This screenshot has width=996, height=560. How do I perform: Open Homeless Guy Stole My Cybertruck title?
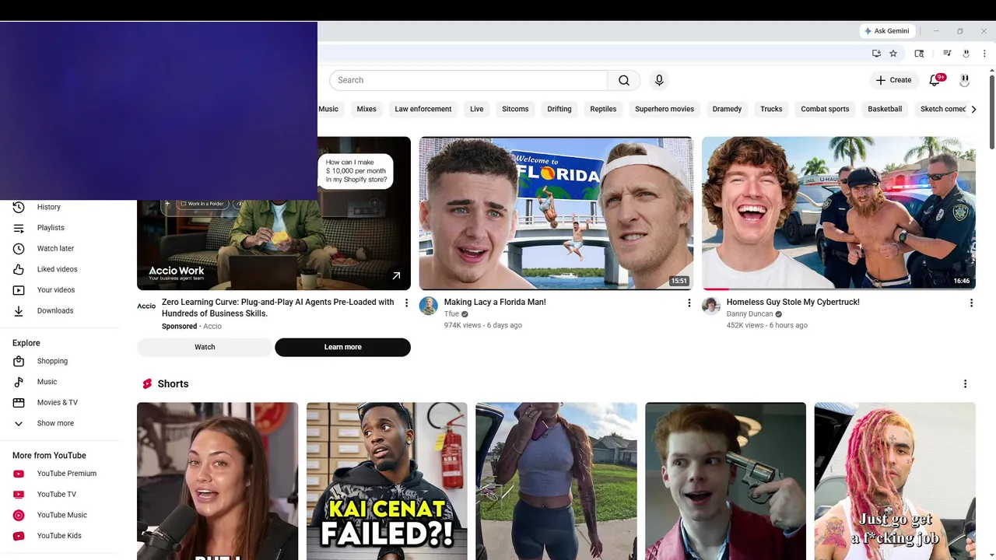pyautogui.click(x=793, y=302)
